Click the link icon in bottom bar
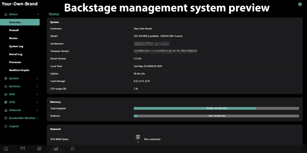The image size is (307, 153). click(x=39, y=149)
